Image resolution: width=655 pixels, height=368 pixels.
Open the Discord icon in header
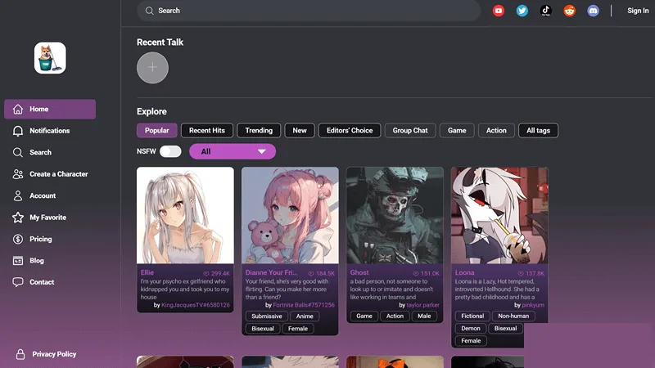(593, 11)
